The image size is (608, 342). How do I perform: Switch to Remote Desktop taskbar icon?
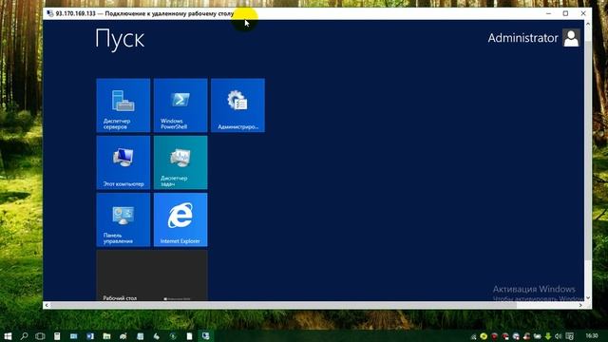(205, 335)
